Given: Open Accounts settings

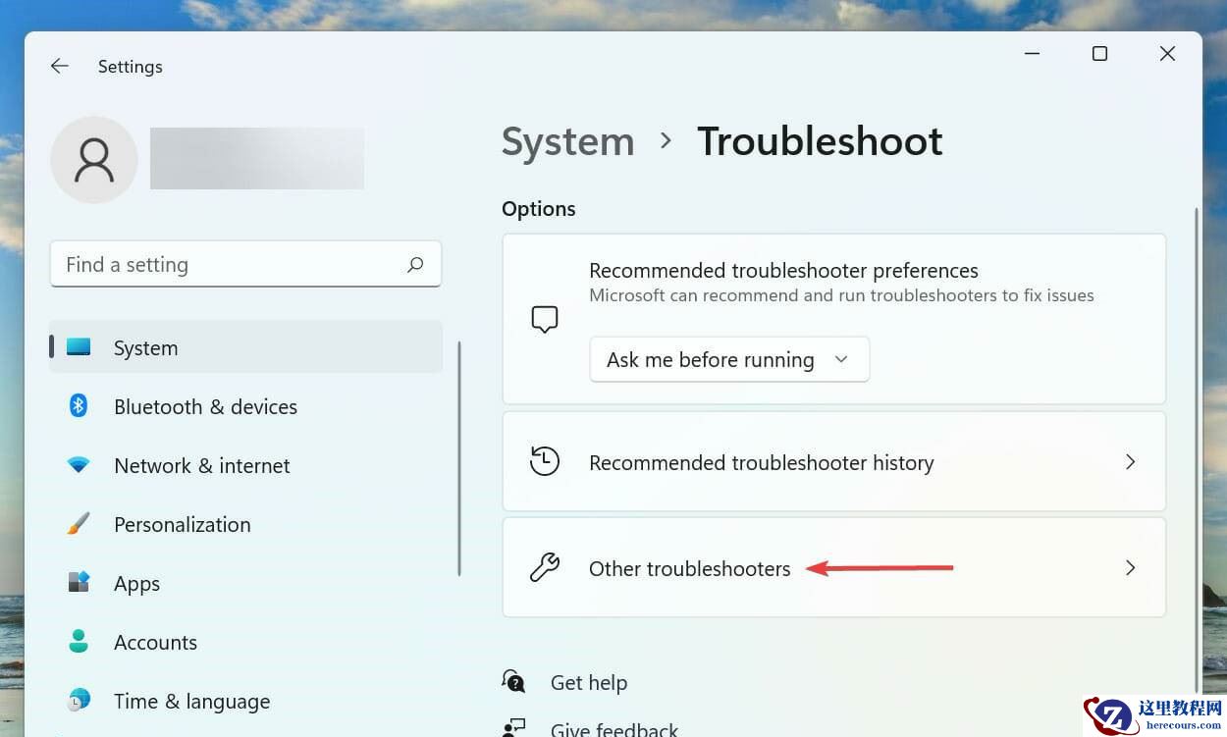Looking at the screenshot, I should tap(246, 642).
